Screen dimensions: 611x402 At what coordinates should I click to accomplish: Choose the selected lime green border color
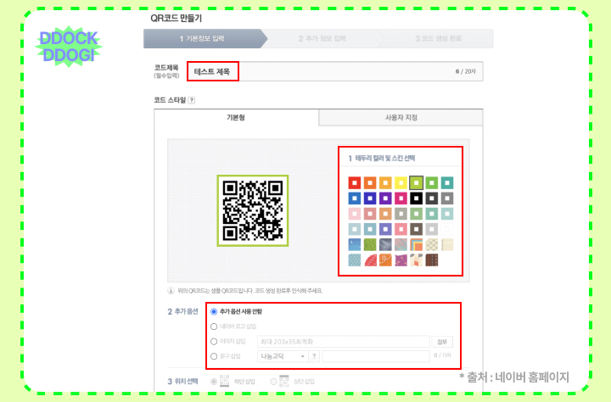[x=416, y=182]
